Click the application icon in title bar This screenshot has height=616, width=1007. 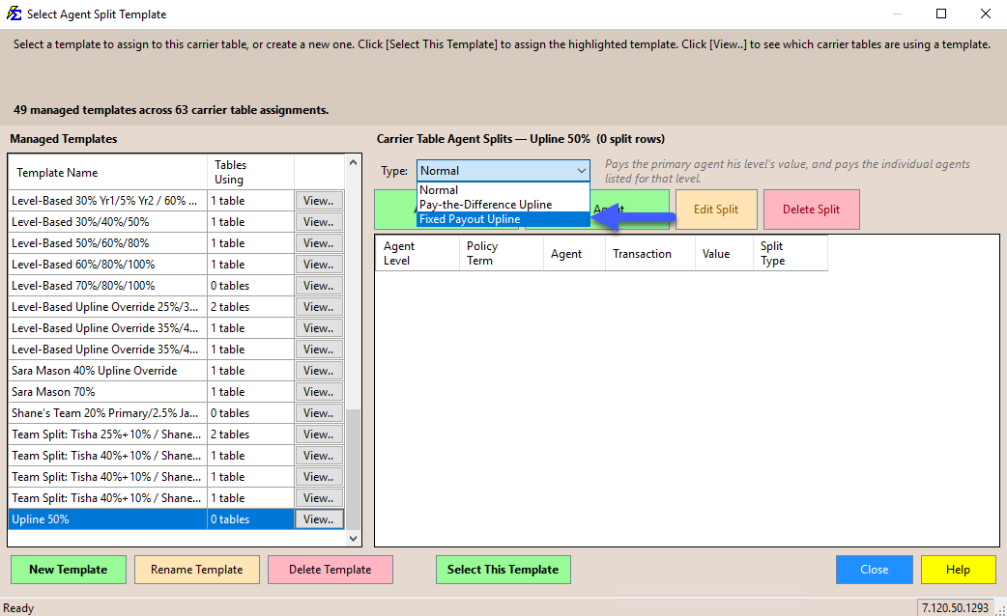click(x=14, y=14)
